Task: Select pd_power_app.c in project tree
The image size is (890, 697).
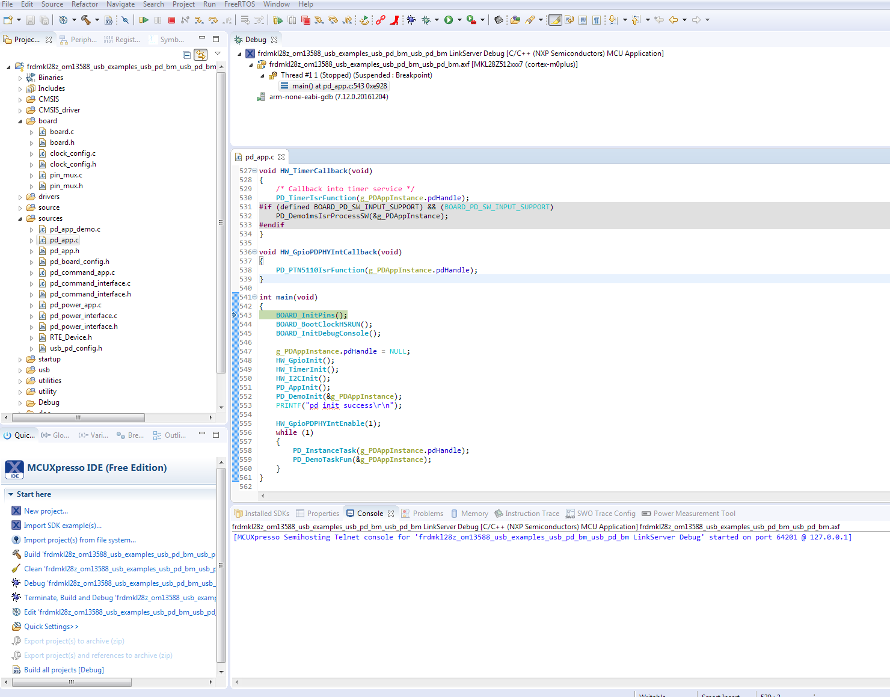Action: click(76, 305)
